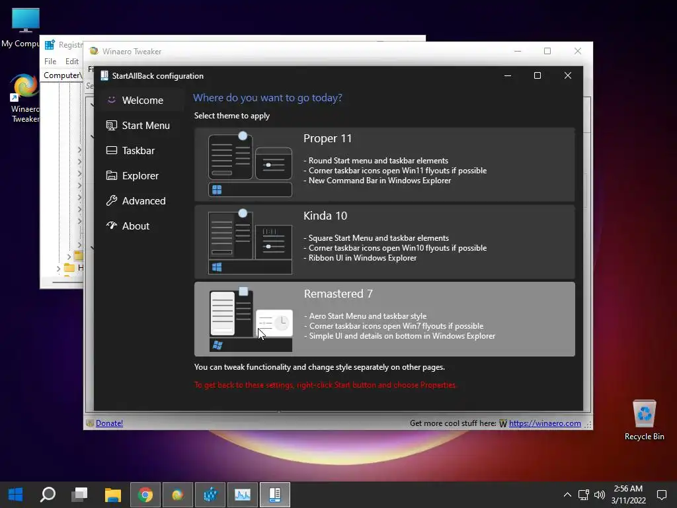This screenshot has width=677, height=508.
Task: Click the Registry Editor title bar icon
Action: [50, 44]
